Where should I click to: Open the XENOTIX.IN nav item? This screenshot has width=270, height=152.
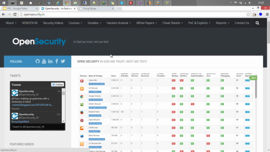tap(30, 23)
